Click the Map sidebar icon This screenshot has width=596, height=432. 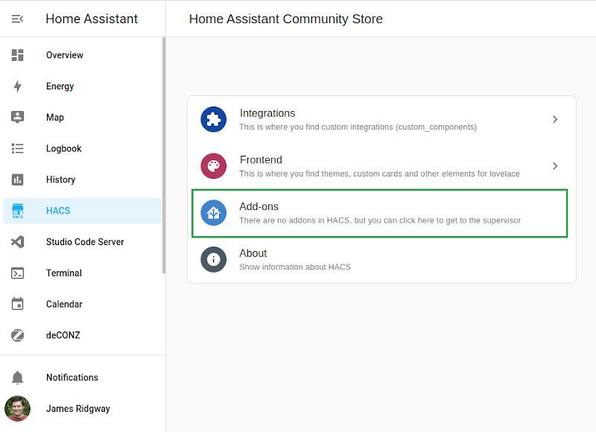[18, 117]
